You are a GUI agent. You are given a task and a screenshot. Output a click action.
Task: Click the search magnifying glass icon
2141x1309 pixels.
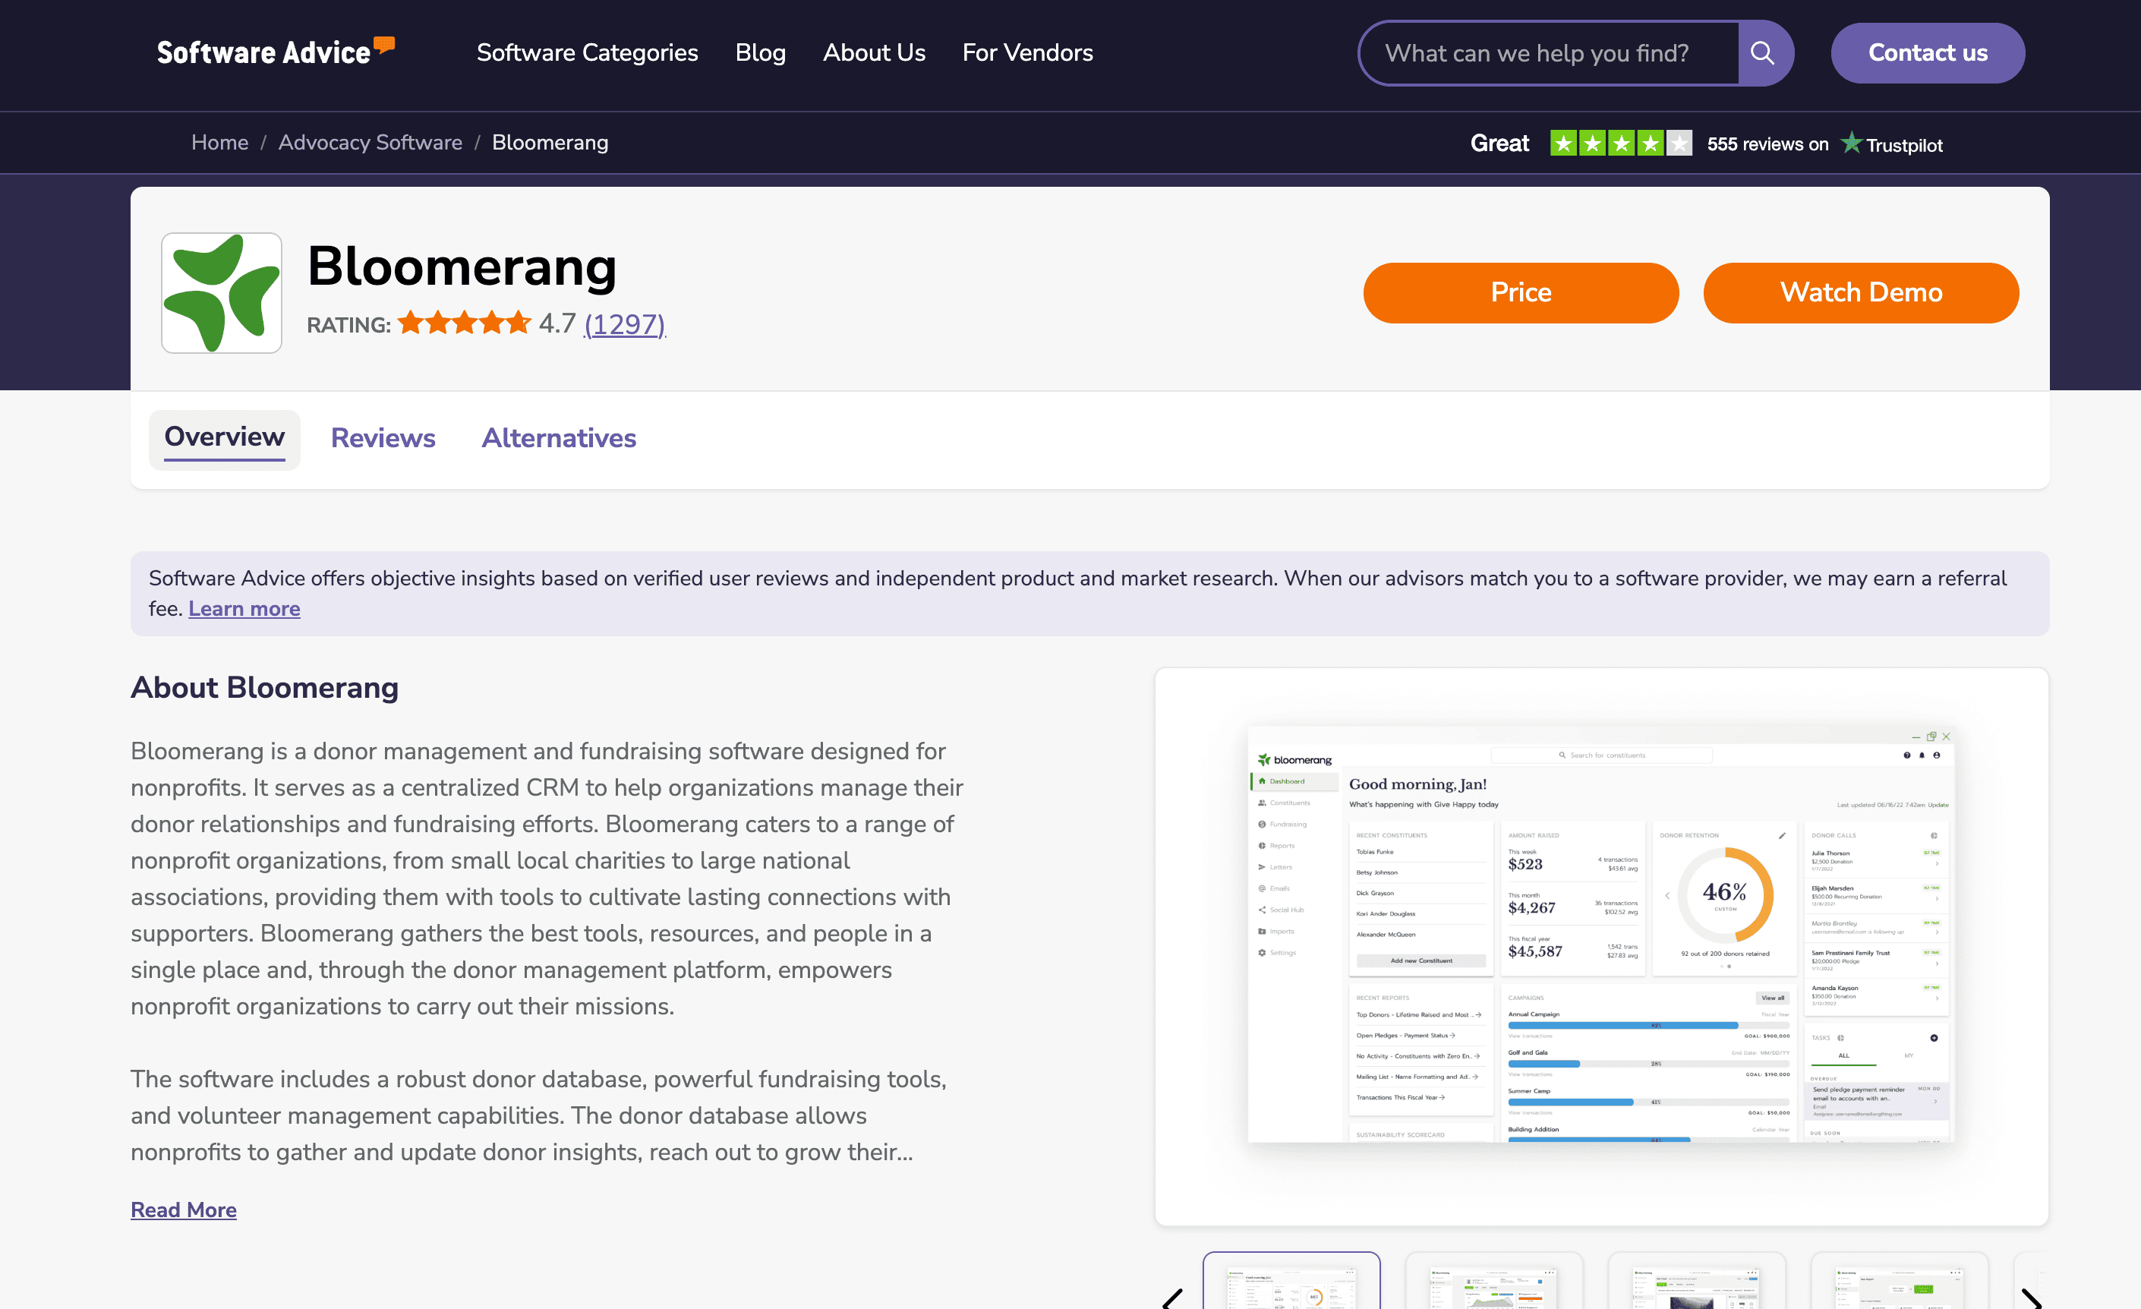1764,53
